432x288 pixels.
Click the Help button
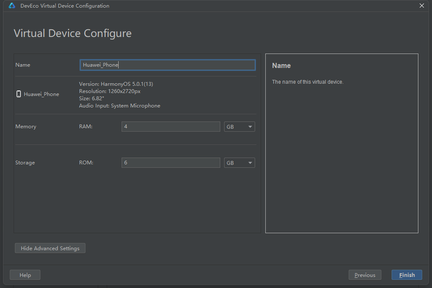coord(25,275)
